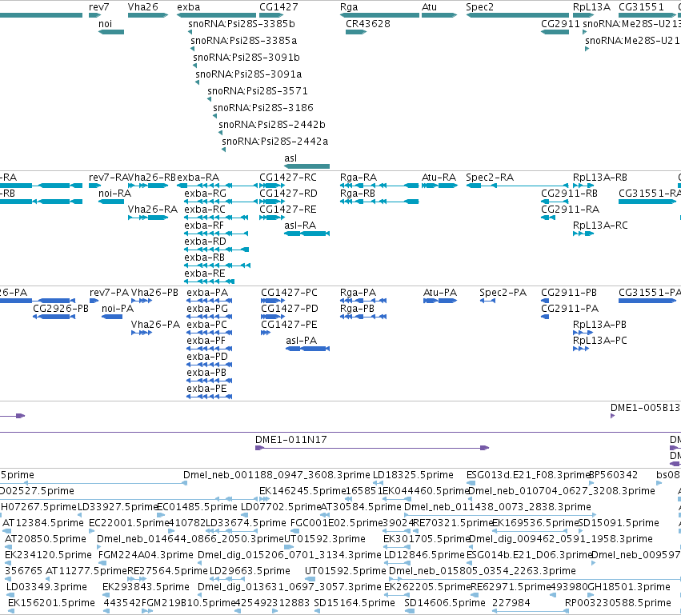Click the CG2911-PA protein label
The width and height of the screenshot is (681, 615).
click(x=570, y=308)
